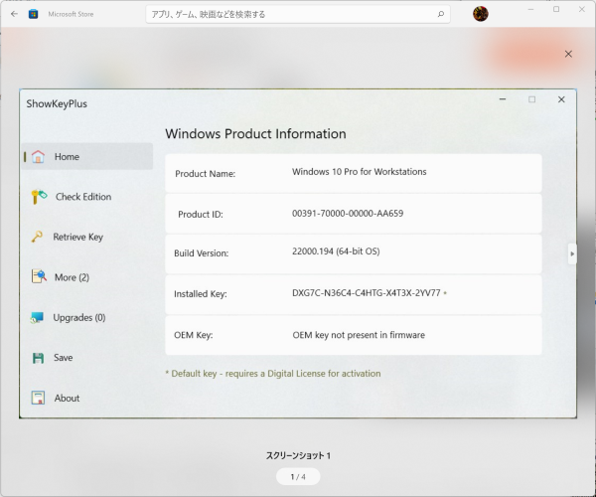Select Windows 10 Pro for Workstations text
Screen dimensions: 596x497
click(360, 172)
